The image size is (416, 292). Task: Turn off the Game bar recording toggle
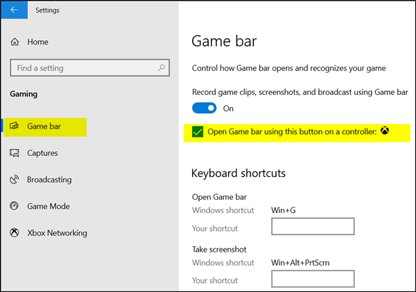205,108
